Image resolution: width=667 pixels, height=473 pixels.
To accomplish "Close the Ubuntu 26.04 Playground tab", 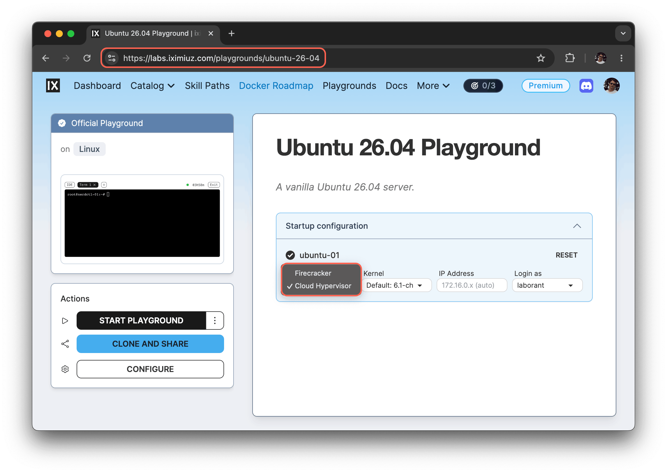I will pos(211,33).
